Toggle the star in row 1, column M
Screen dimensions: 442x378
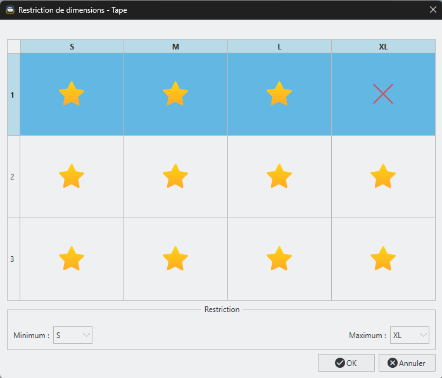[175, 94]
